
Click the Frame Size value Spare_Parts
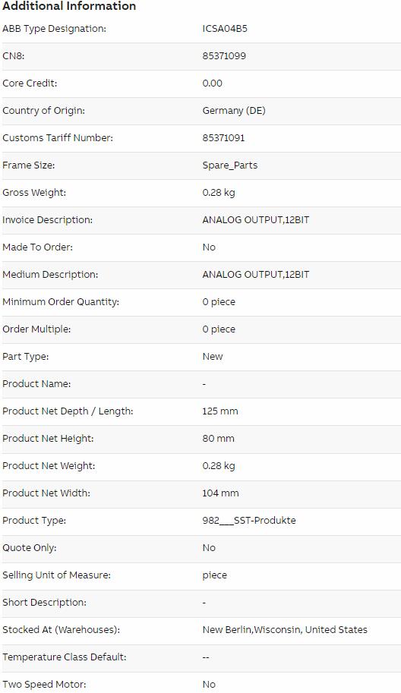[x=230, y=165]
